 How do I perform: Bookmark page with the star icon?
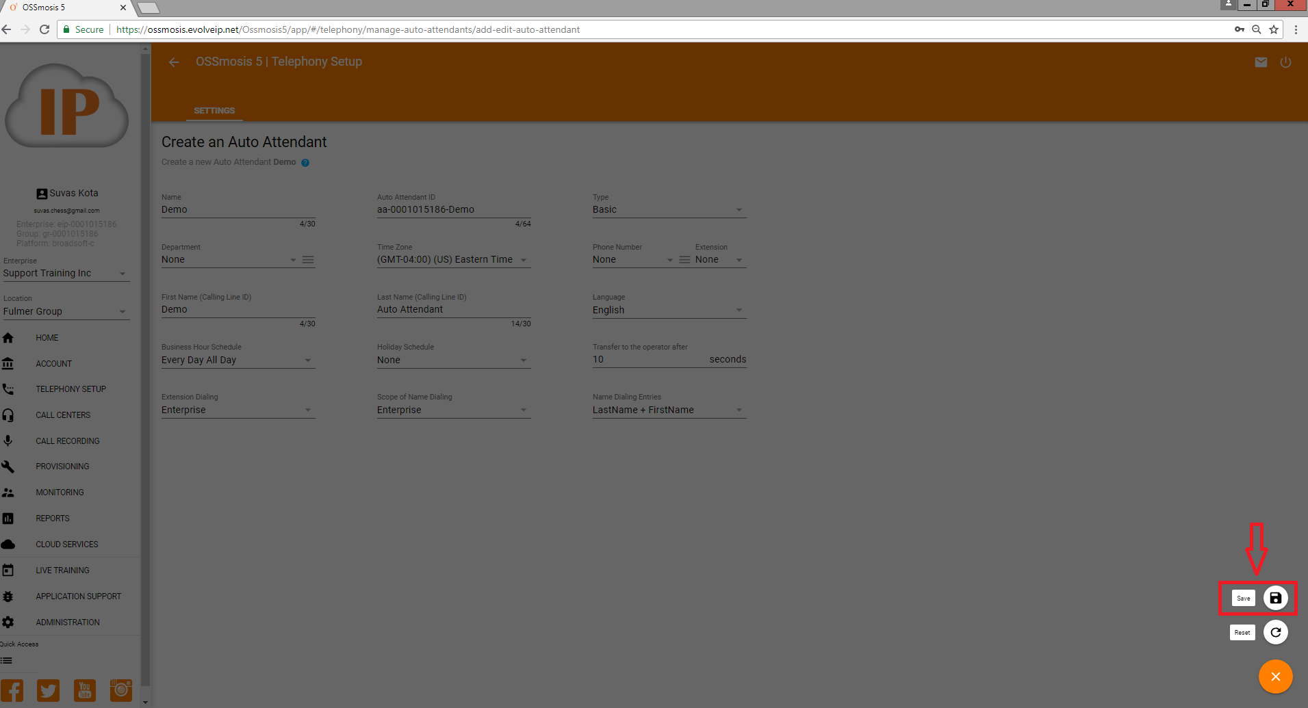(x=1273, y=29)
